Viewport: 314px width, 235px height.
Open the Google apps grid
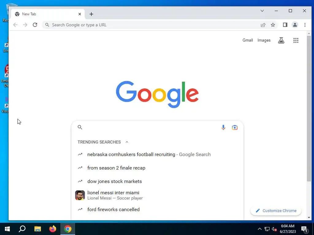pyautogui.click(x=296, y=40)
